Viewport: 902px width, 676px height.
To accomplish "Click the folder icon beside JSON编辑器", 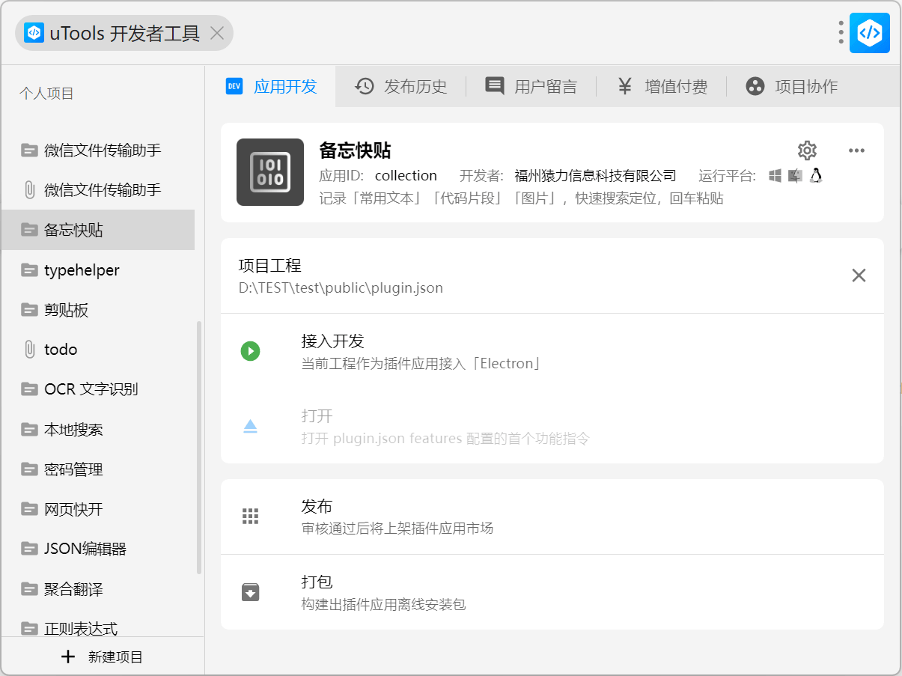I will [30, 549].
